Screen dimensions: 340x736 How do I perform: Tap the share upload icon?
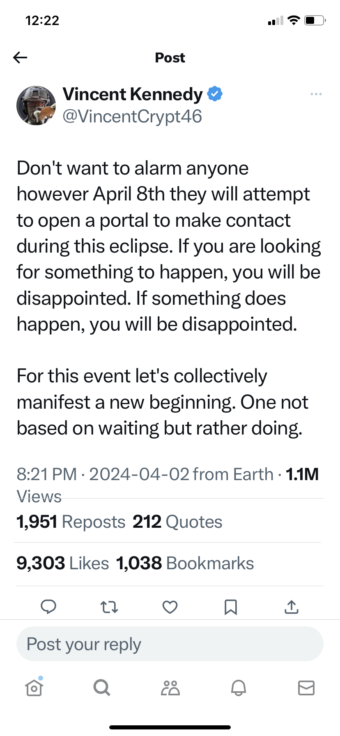[x=291, y=607]
